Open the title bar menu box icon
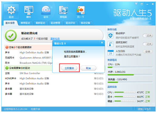 (142, 4)
